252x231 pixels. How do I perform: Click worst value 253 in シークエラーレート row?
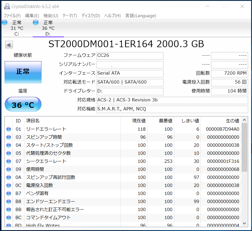coord(168,161)
